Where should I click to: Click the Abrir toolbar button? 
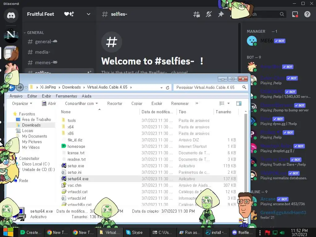pyautogui.click(x=49, y=103)
